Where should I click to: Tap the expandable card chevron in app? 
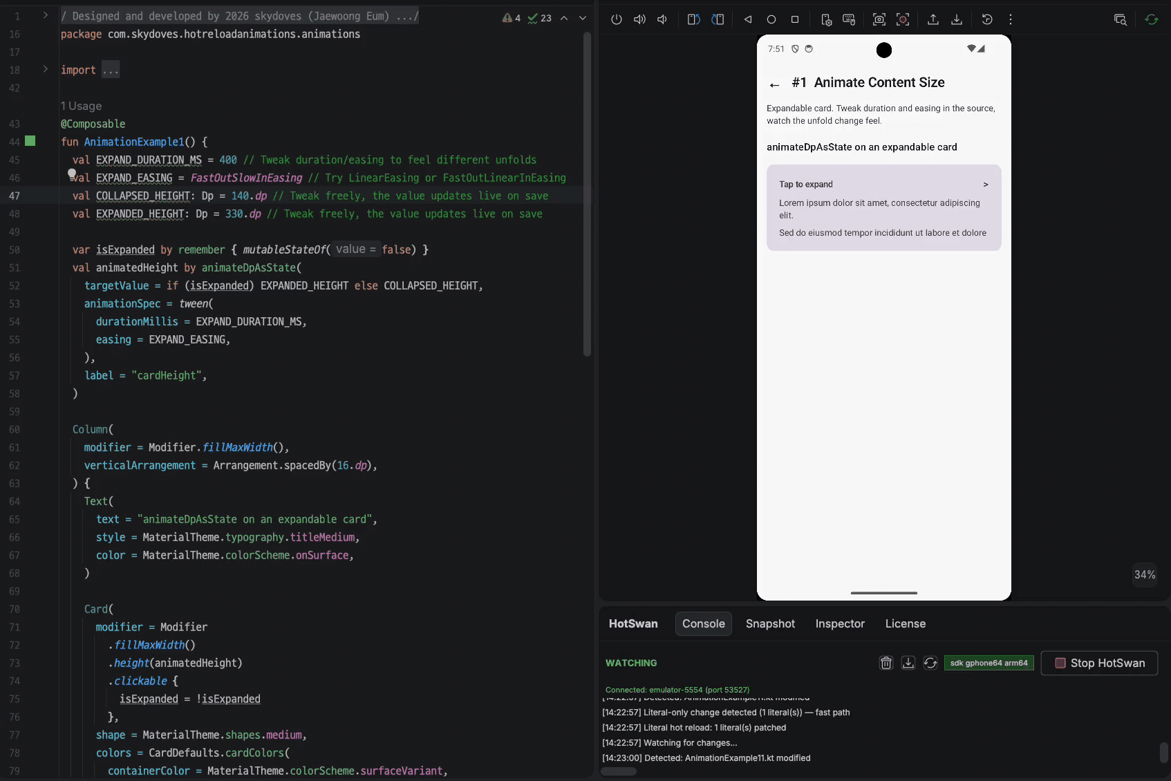tap(986, 185)
